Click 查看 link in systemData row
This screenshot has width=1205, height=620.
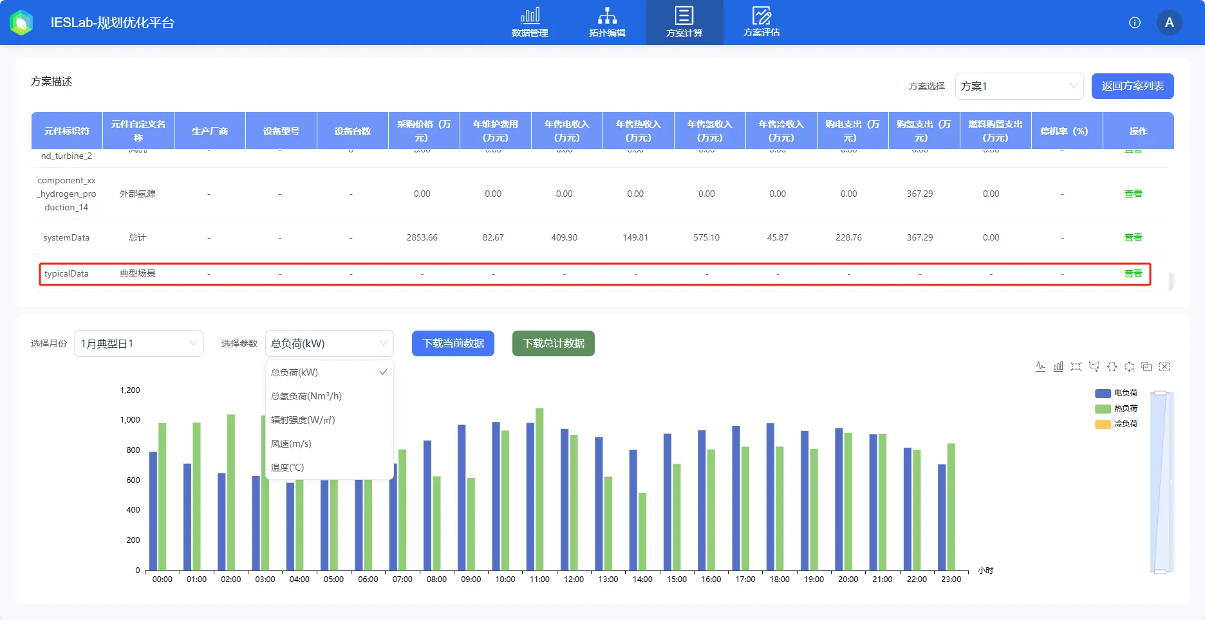click(x=1133, y=237)
